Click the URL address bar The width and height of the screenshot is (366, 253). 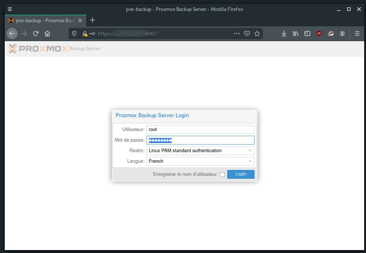(x=166, y=33)
